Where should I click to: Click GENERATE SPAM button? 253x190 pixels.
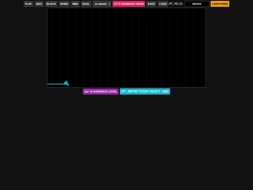128,4
